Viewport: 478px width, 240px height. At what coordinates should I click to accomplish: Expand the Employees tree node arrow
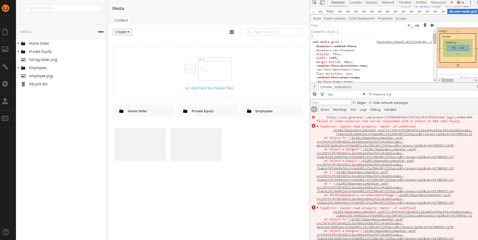click(x=18, y=68)
